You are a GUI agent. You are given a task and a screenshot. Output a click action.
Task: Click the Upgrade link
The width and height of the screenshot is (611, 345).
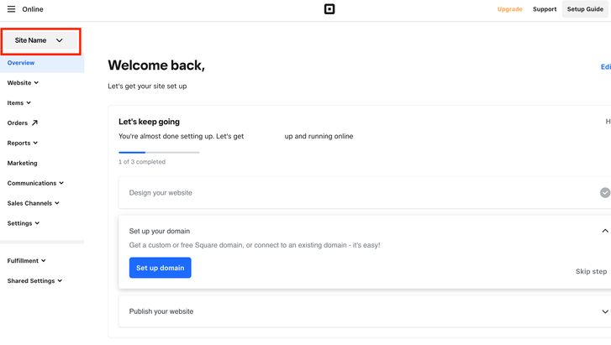coord(509,9)
